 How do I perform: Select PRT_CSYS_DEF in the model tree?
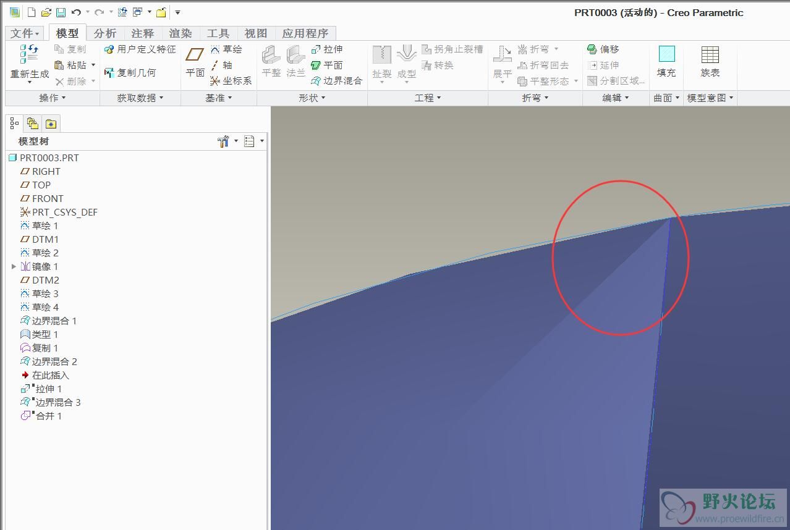click(x=59, y=212)
